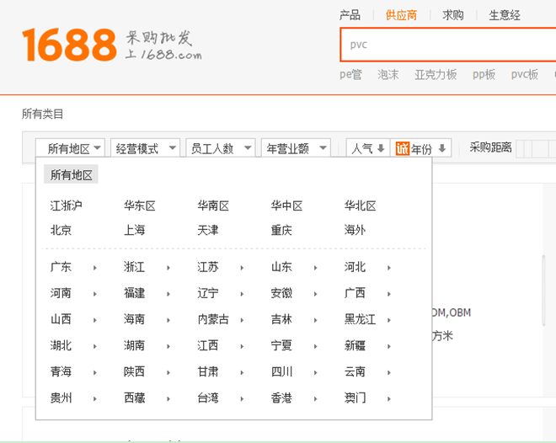Select 海外 region option
This screenshot has height=443, width=556.
[x=355, y=230]
